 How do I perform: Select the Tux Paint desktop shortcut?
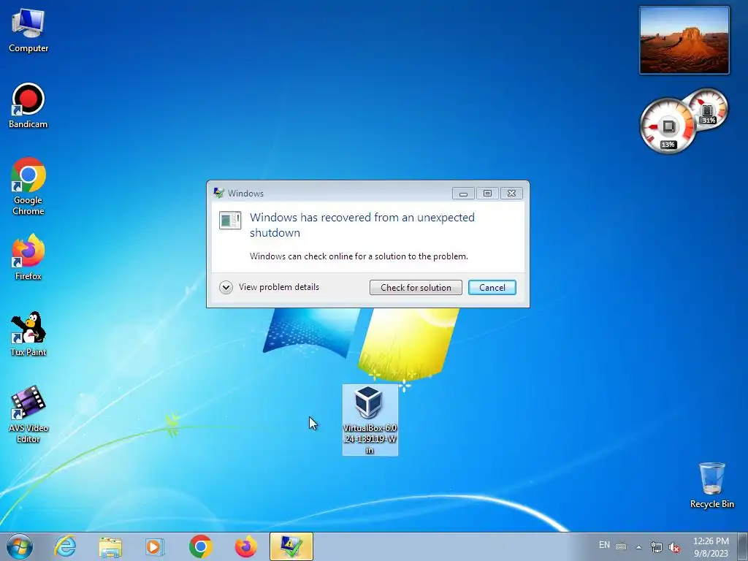click(x=28, y=334)
